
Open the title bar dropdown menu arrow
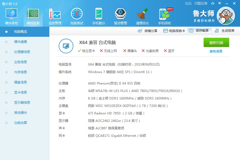[x=219, y=3]
